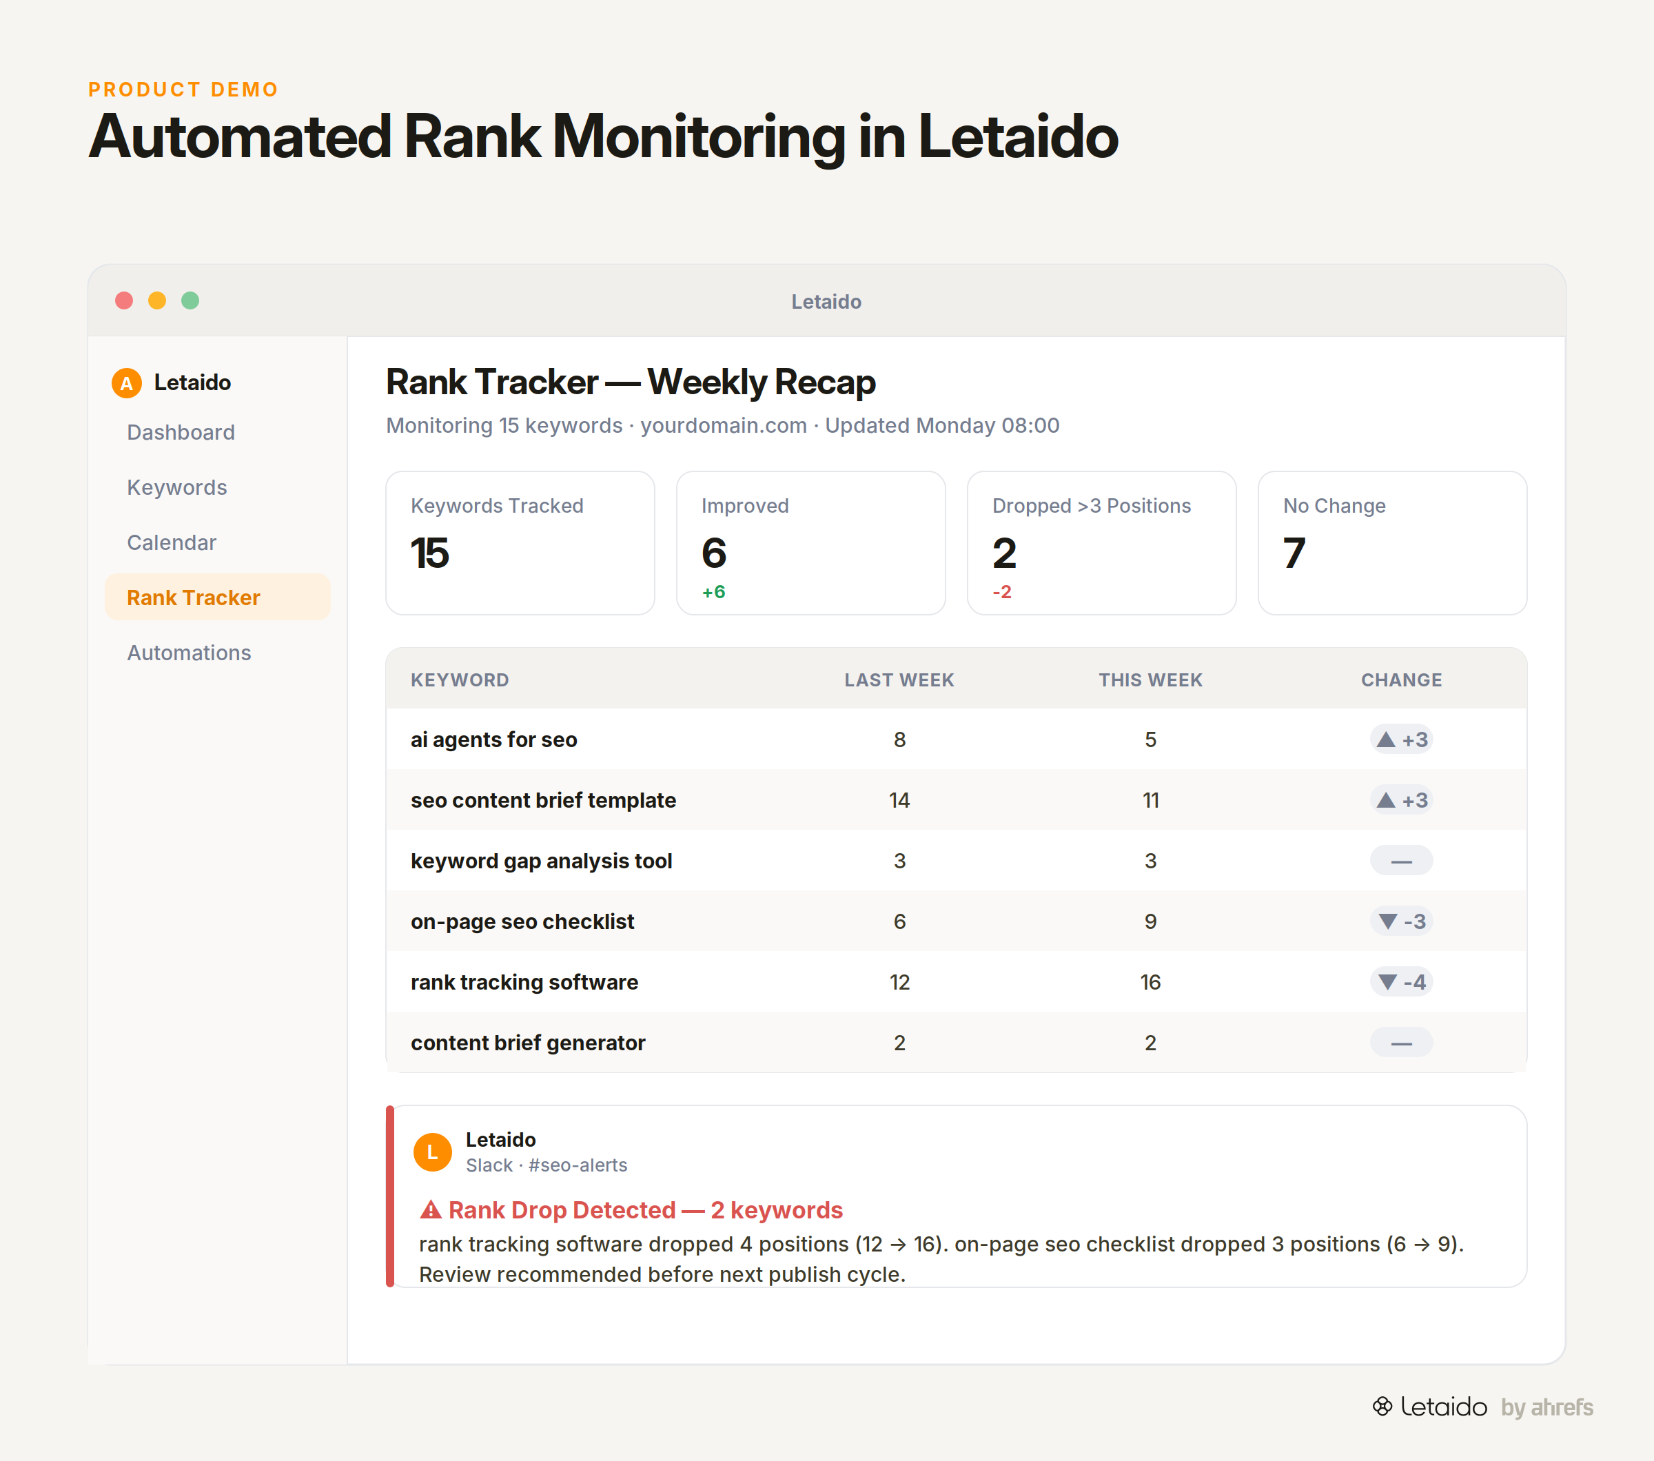
Task: Click the orange Letaido avatar in sidebar
Action: [126, 382]
